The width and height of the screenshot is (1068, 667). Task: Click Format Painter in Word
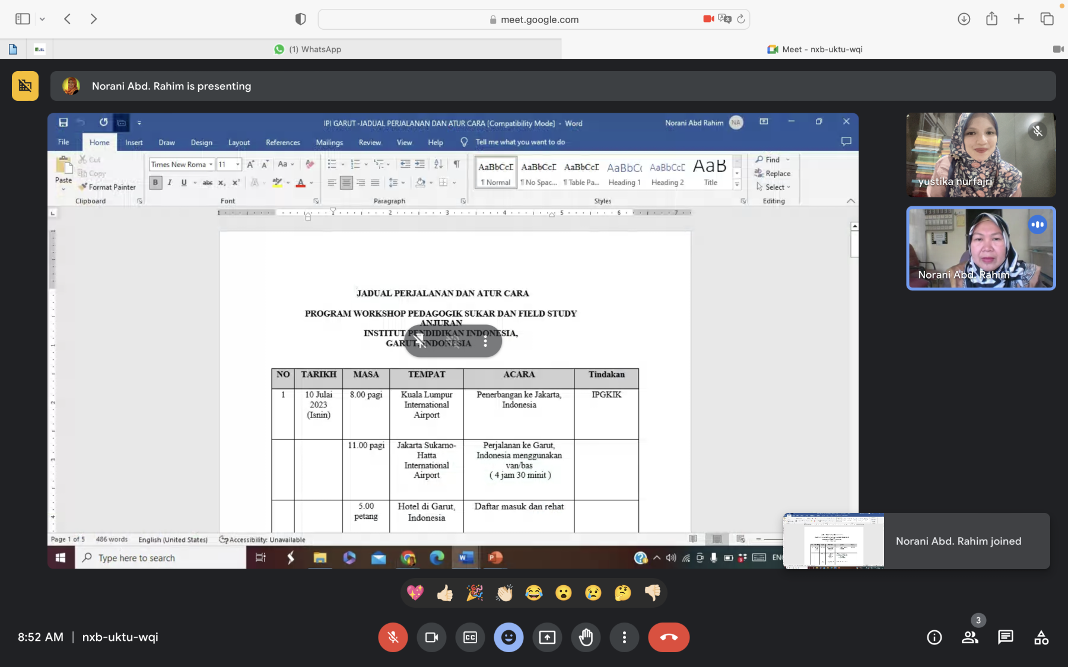[107, 187]
